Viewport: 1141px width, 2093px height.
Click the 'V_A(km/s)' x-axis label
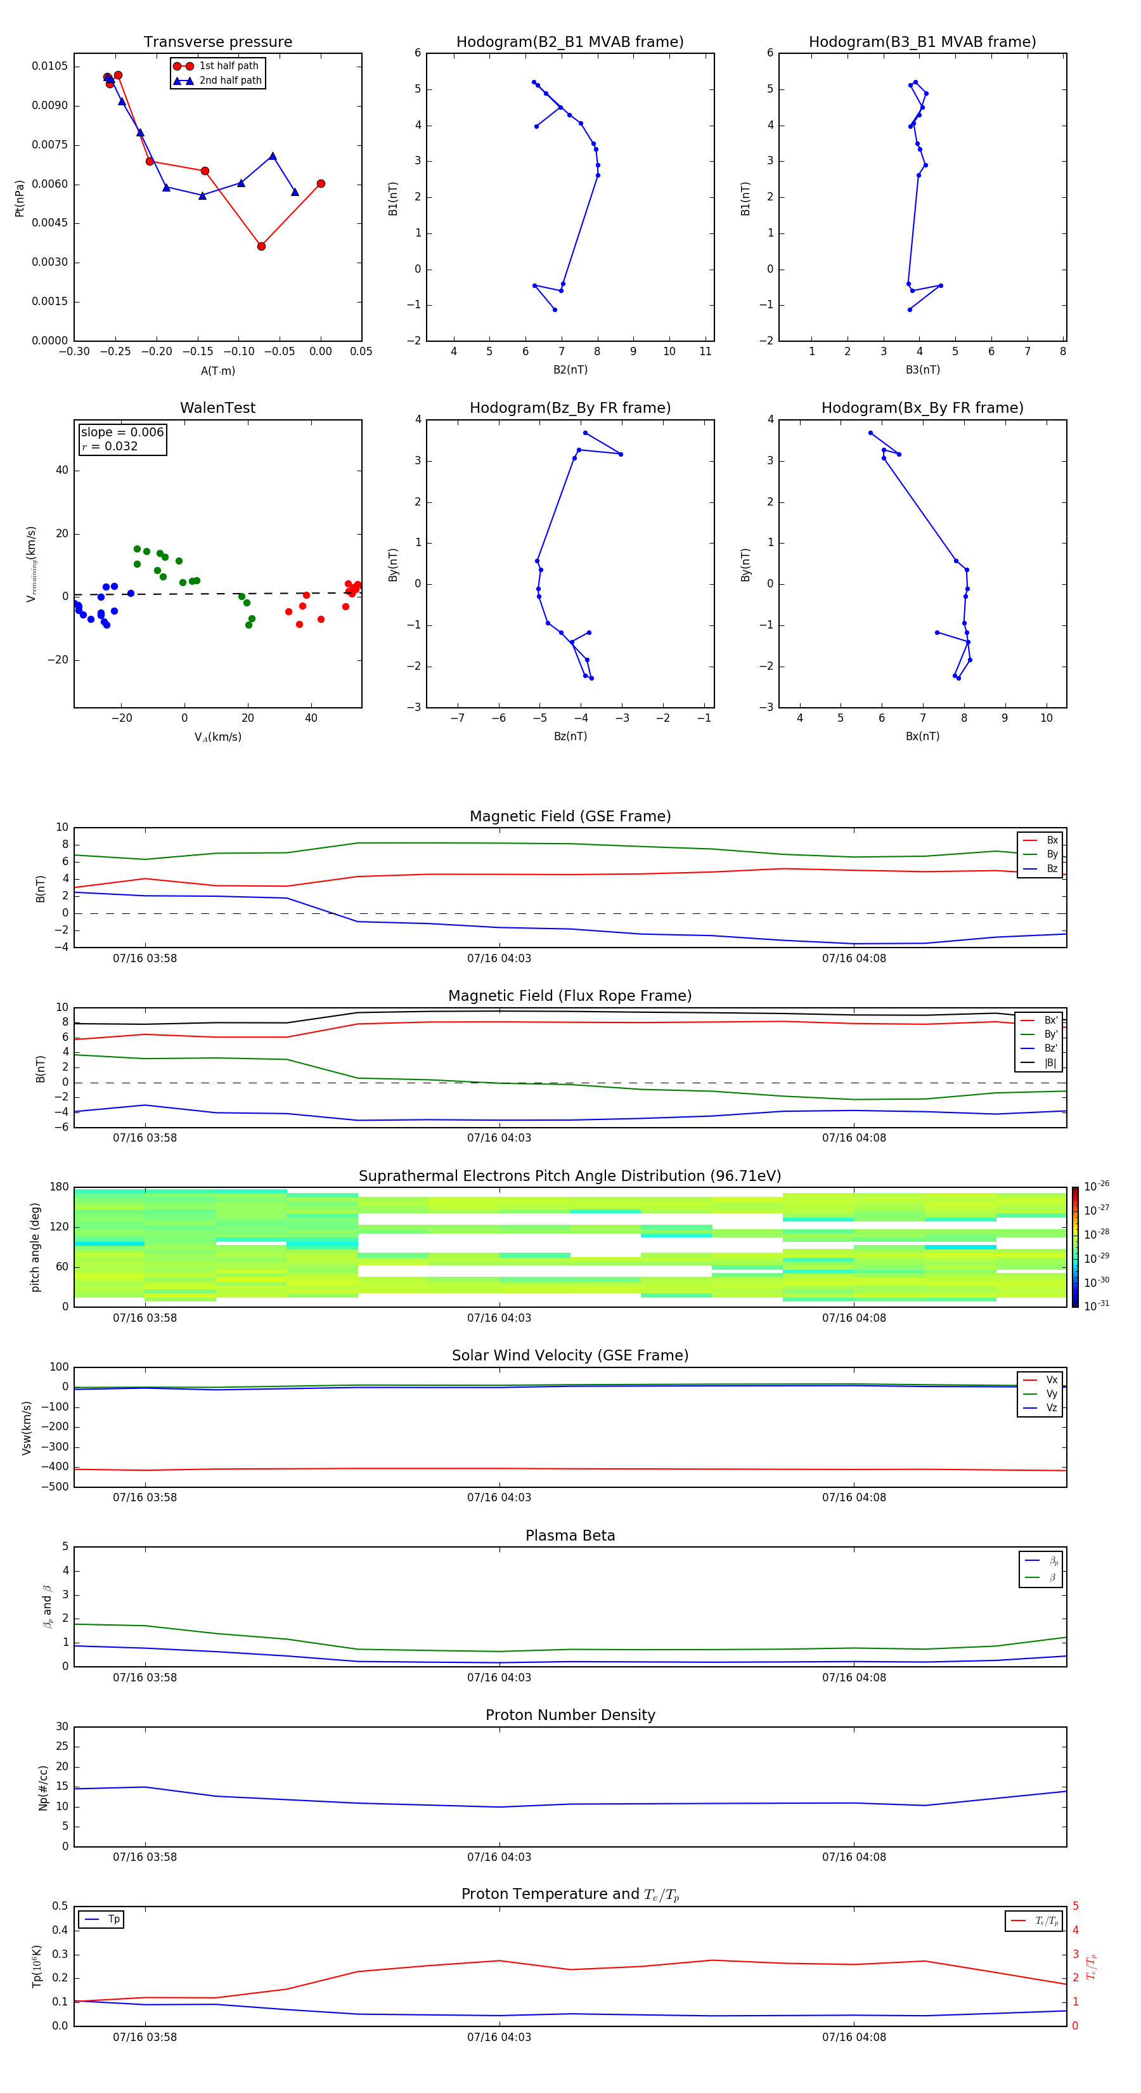pos(217,737)
